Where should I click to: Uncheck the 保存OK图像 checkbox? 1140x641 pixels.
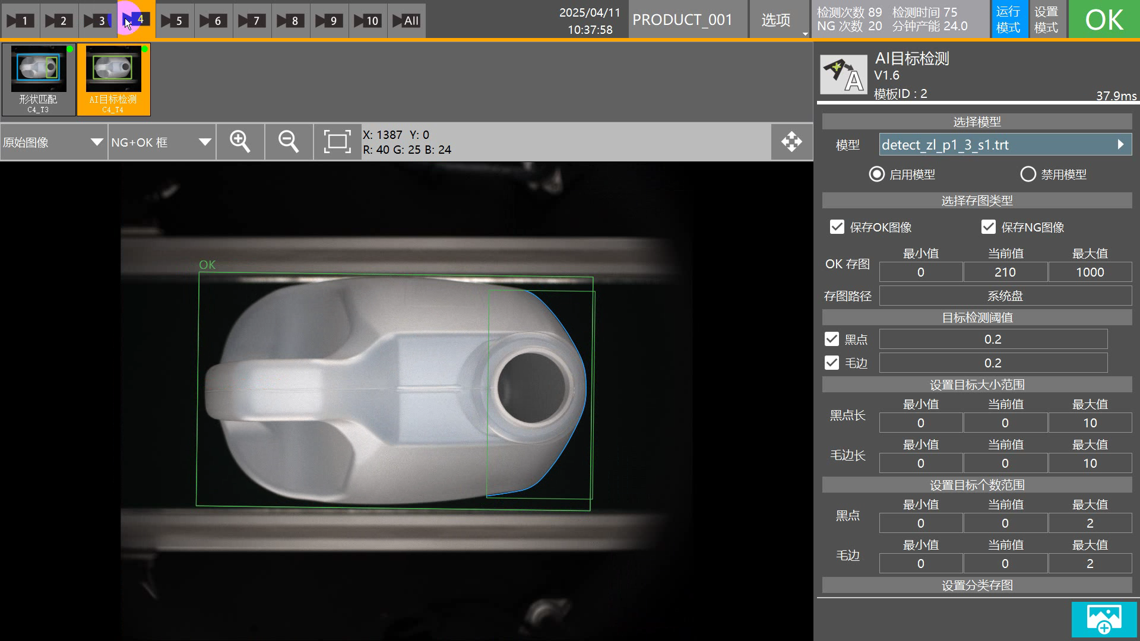(x=837, y=227)
